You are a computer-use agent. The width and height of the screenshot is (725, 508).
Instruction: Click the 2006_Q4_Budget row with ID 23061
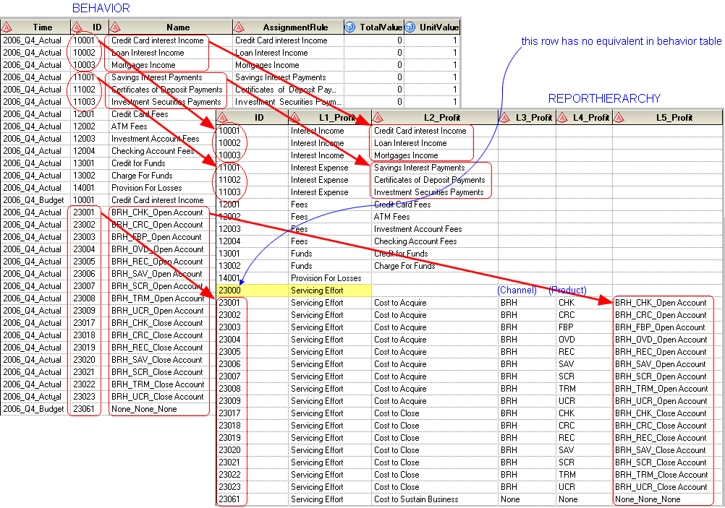[33, 409]
